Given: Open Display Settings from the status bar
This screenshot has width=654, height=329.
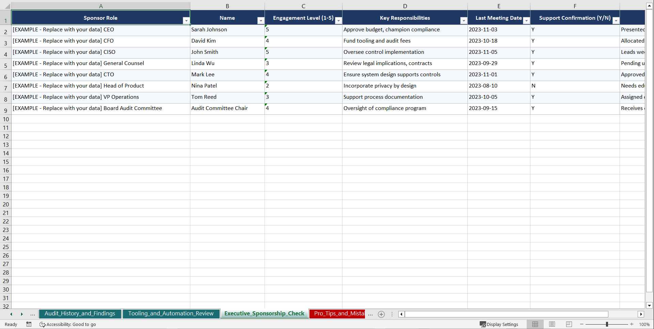Looking at the screenshot, I should point(499,324).
